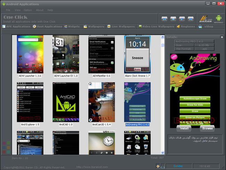
Task: Click the AnDrawing PRO 2.4.0 highlighted caption
Action: coord(137,124)
